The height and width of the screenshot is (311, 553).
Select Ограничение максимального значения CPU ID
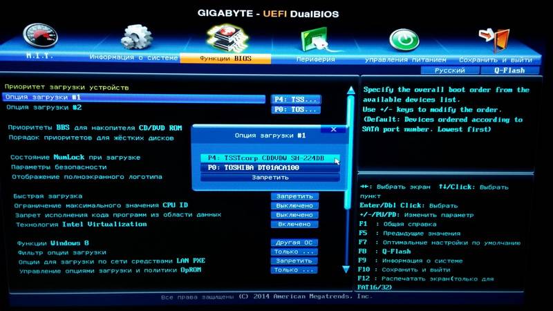coord(101,205)
